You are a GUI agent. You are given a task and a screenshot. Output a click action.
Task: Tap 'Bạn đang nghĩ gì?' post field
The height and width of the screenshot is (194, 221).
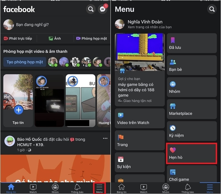pyautogui.click(x=32, y=25)
